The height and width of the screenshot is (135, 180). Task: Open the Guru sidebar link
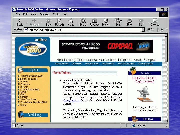point(23,94)
